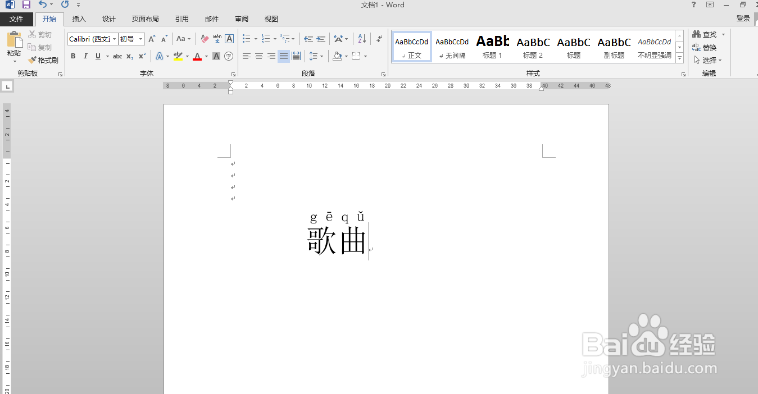Toggle bold formatting
This screenshot has height=394, width=758.
click(x=73, y=56)
